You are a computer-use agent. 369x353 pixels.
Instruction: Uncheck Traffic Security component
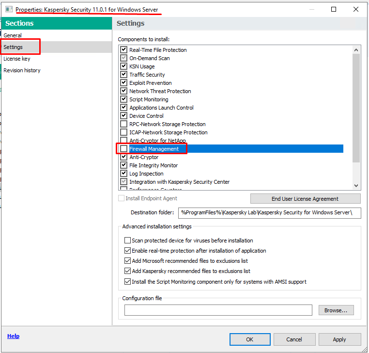(x=124, y=75)
